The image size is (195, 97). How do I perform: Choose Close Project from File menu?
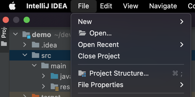[x=131, y=56]
